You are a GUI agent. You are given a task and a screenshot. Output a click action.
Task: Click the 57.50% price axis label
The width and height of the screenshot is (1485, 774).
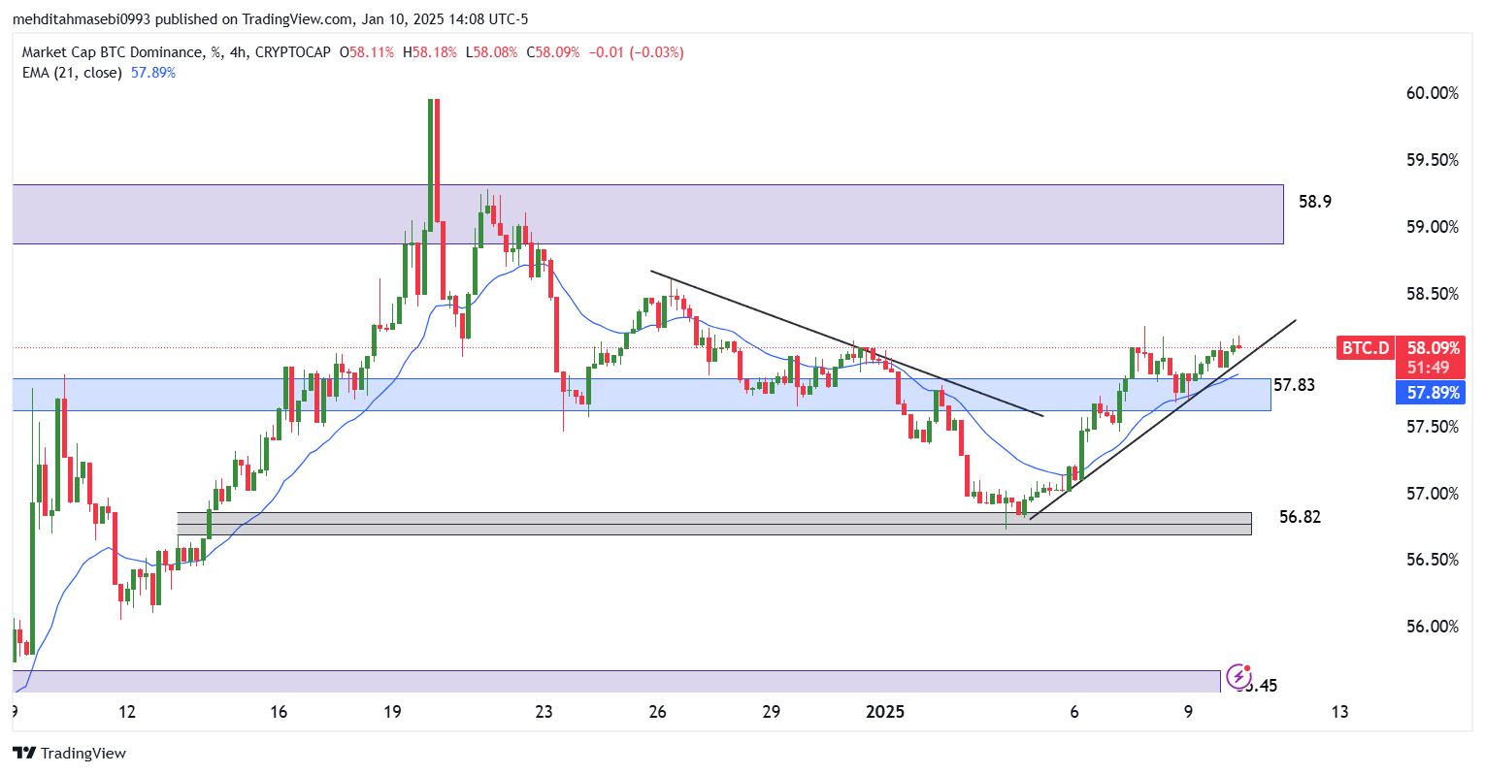(x=1432, y=427)
